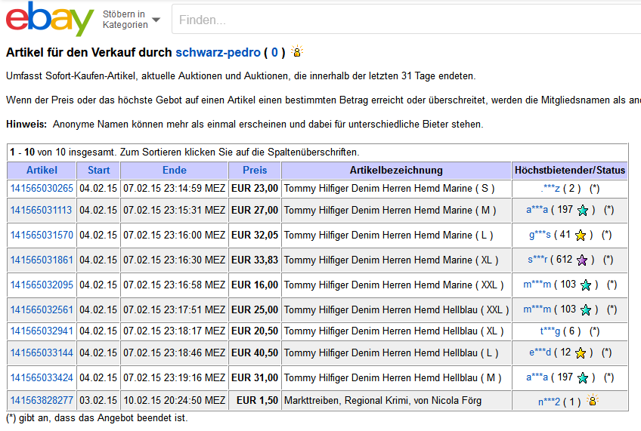This screenshot has height=431, width=641.
Task: Click yellow star next to e***d (12)
Action: pos(580,353)
